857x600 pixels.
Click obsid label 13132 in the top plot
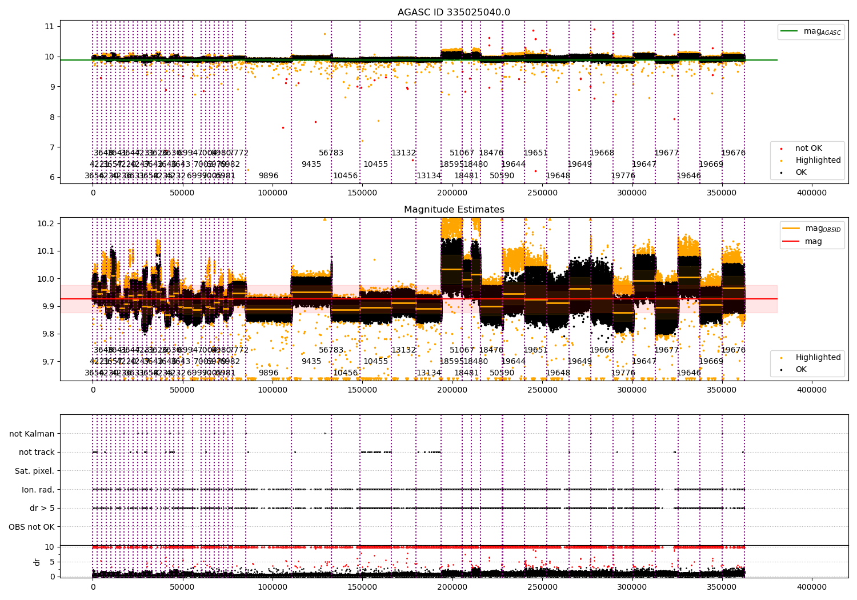pos(403,153)
